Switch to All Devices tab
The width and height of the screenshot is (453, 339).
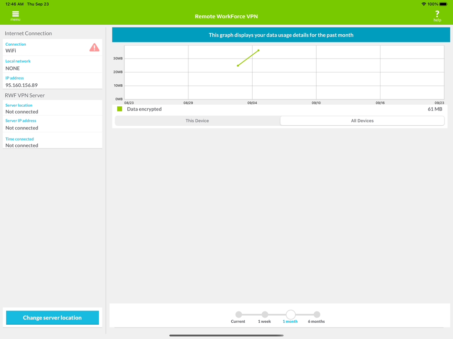[x=362, y=120]
